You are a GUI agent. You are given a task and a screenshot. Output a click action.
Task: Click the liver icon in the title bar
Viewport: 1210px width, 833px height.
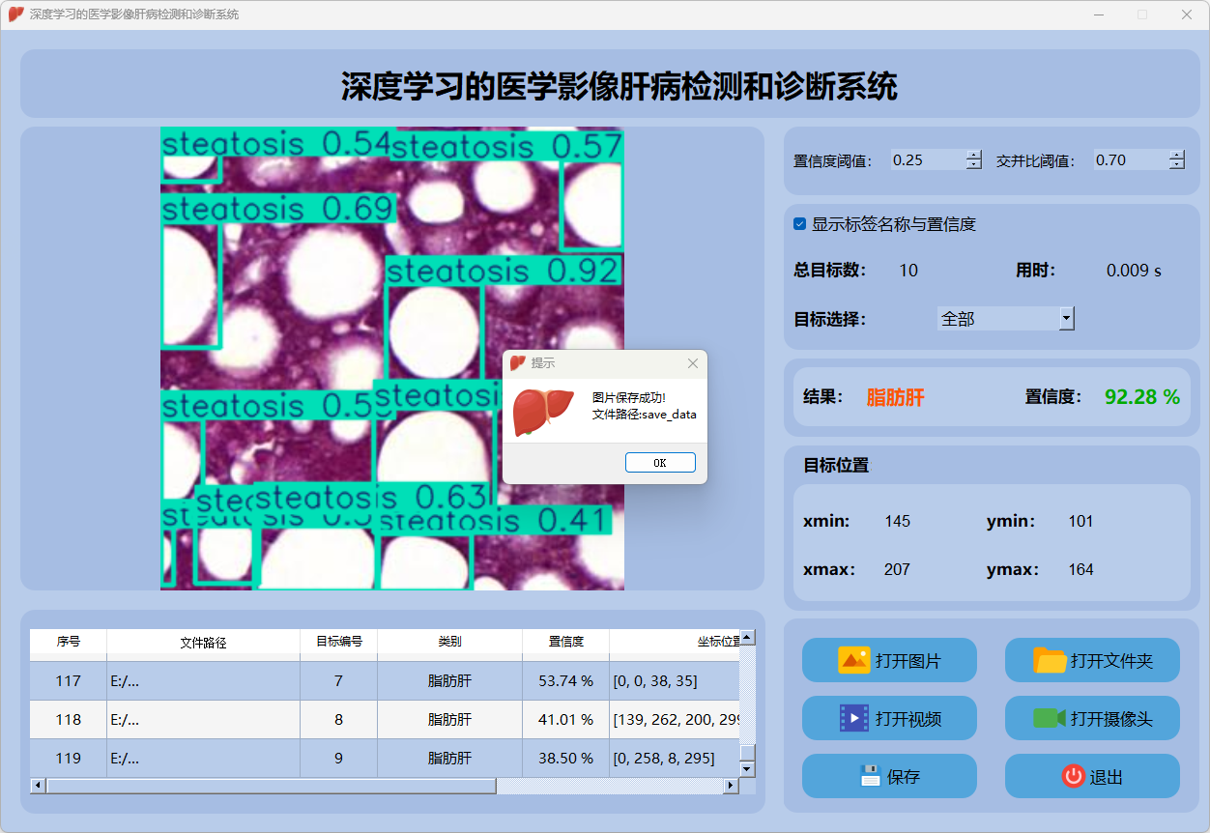(x=15, y=14)
